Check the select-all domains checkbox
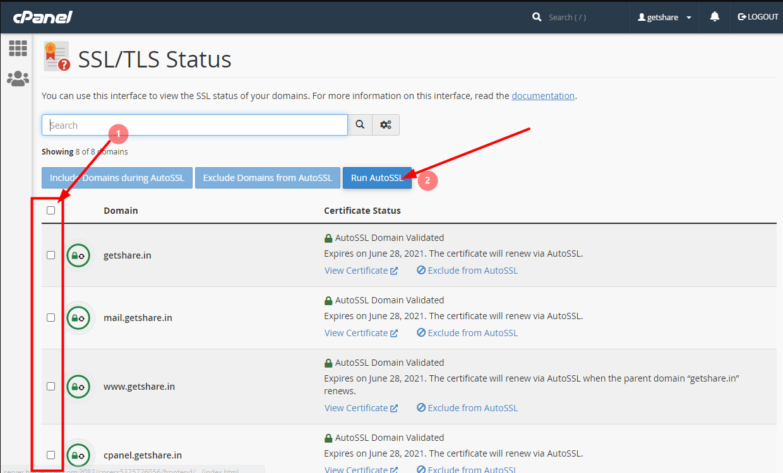Viewport: 783px width, 473px height. (x=51, y=210)
